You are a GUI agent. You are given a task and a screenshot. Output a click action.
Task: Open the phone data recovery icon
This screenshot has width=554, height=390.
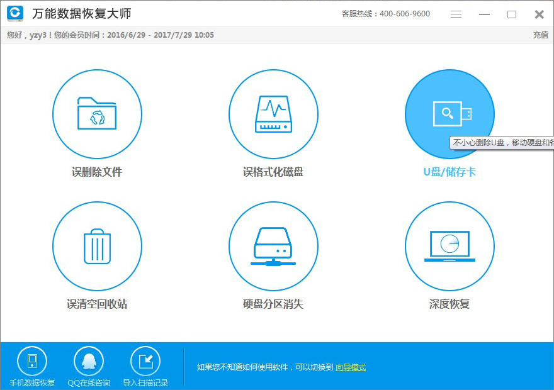click(32, 362)
